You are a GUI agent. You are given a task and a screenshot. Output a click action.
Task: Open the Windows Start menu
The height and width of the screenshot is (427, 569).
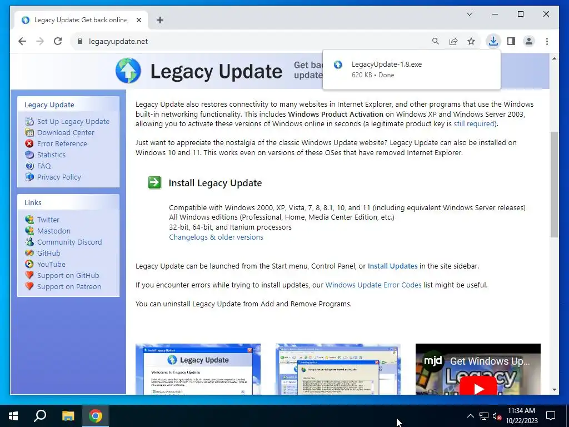pyautogui.click(x=13, y=416)
